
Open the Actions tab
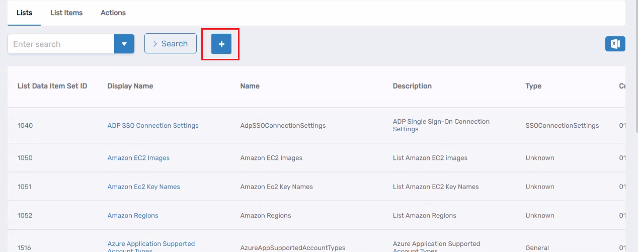point(113,13)
